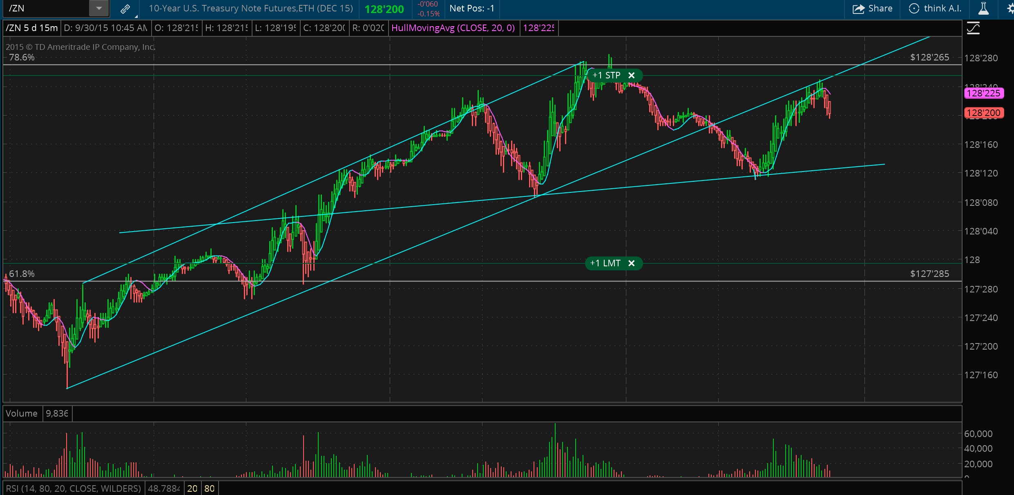Screen dimensions: 1014x495
Task: Cancel the +1 LMT order with X
Action: pos(631,263)
